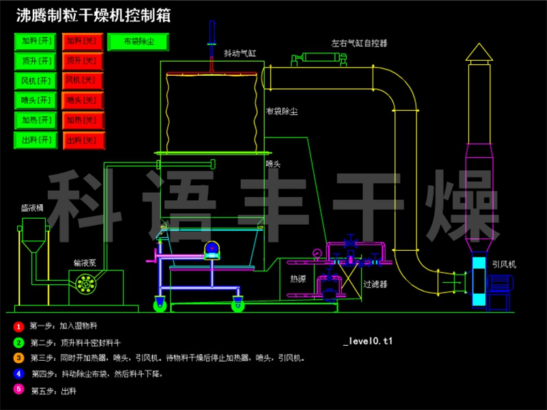Stop fan with 风机[关] button
Image resolution: width=547 pixels, height=410 pixels.
click(83, 81)
